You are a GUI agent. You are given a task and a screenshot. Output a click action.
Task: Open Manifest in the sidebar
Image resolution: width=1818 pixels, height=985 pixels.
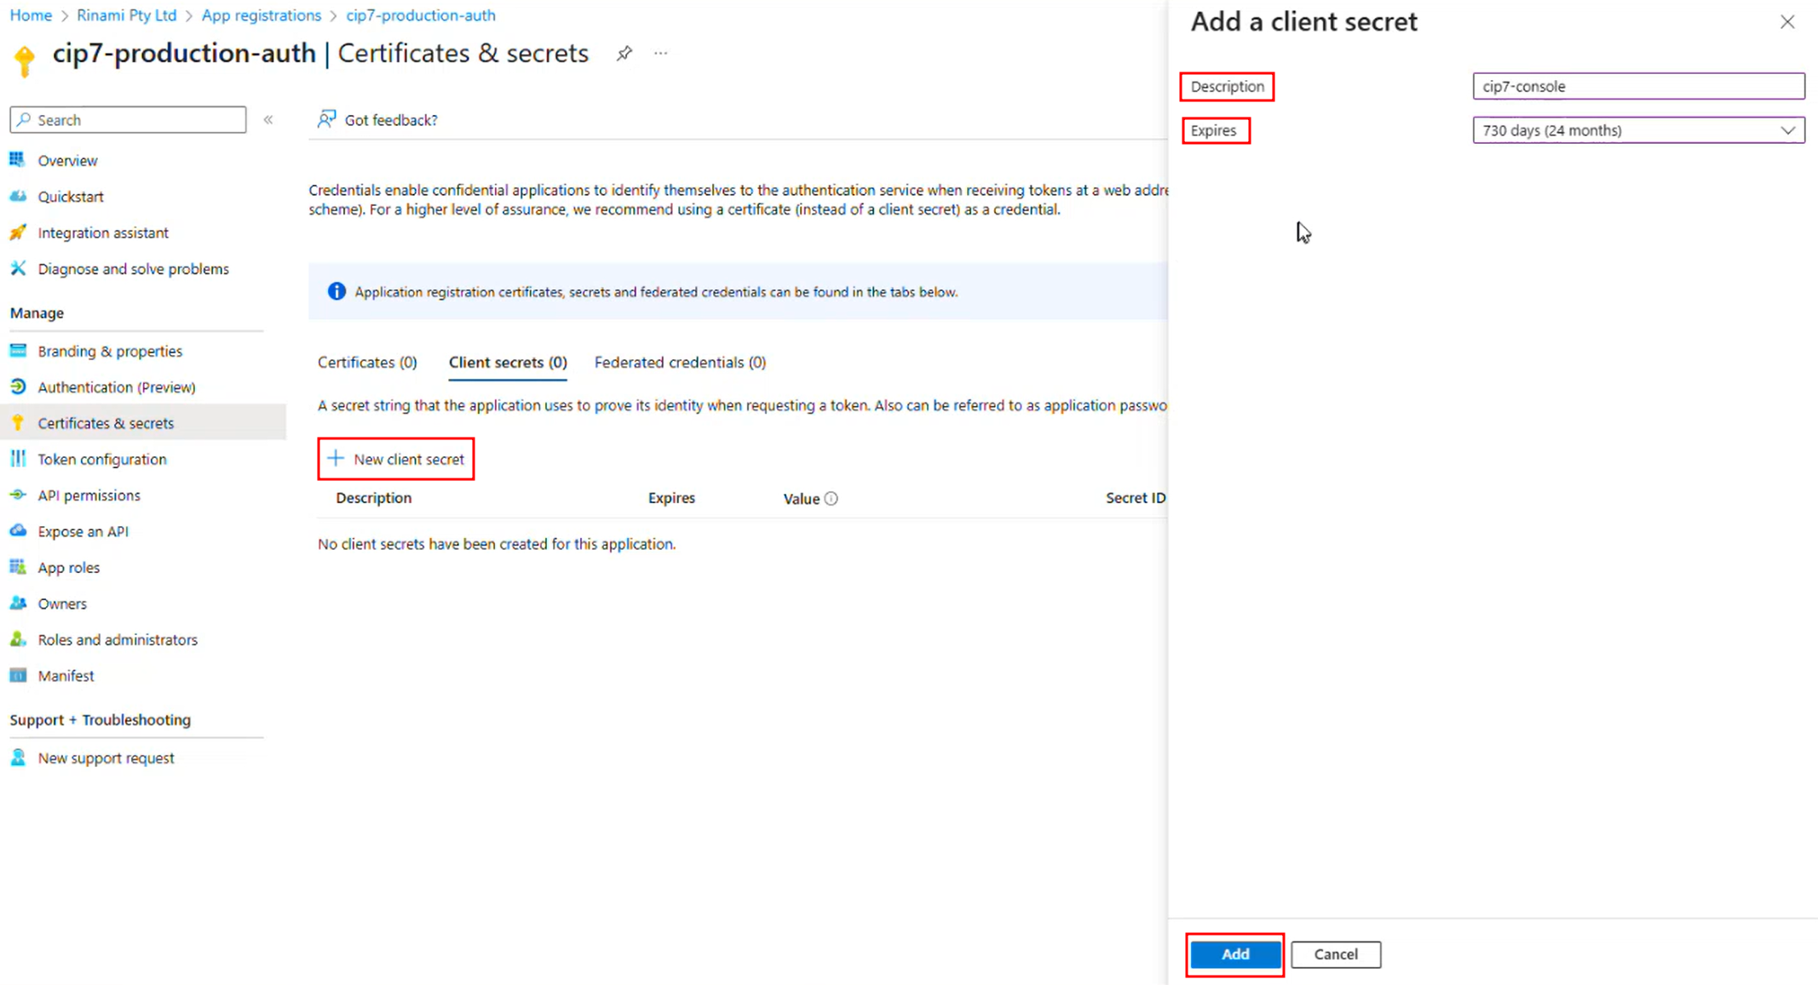[x=66, y=676]
